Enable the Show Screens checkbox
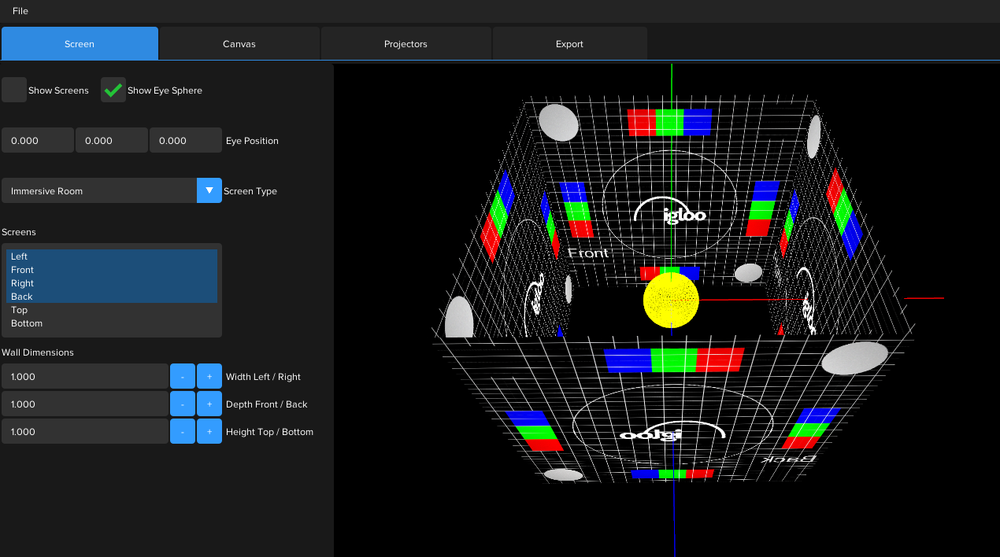The image size is (1000, 557). click(x=14, y=90)
